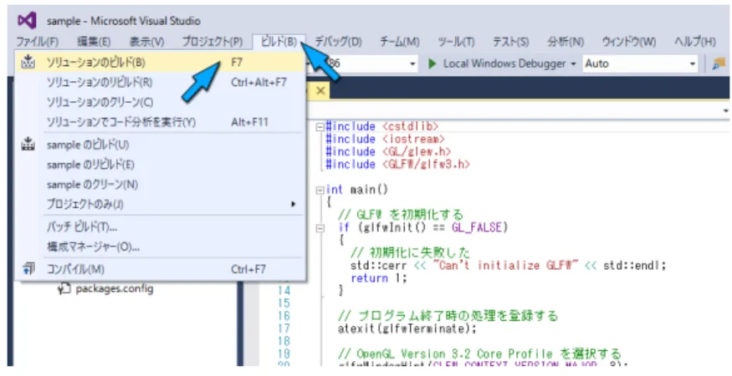Click the Local Windows Debugger button

[x=498, y=64]
